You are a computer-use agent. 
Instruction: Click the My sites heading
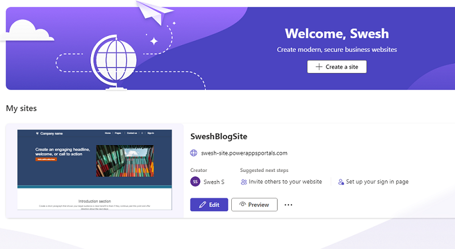coord(22,109)
